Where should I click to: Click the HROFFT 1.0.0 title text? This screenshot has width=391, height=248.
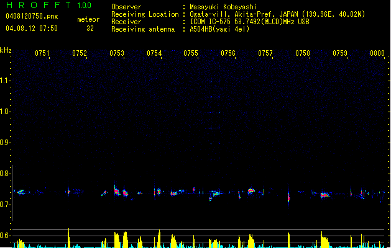pos(48,5)
